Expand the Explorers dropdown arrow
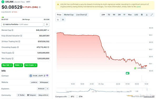 [48, 89]
